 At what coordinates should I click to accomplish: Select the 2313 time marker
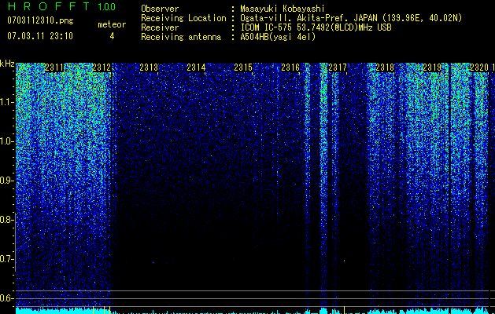[149, 68]
